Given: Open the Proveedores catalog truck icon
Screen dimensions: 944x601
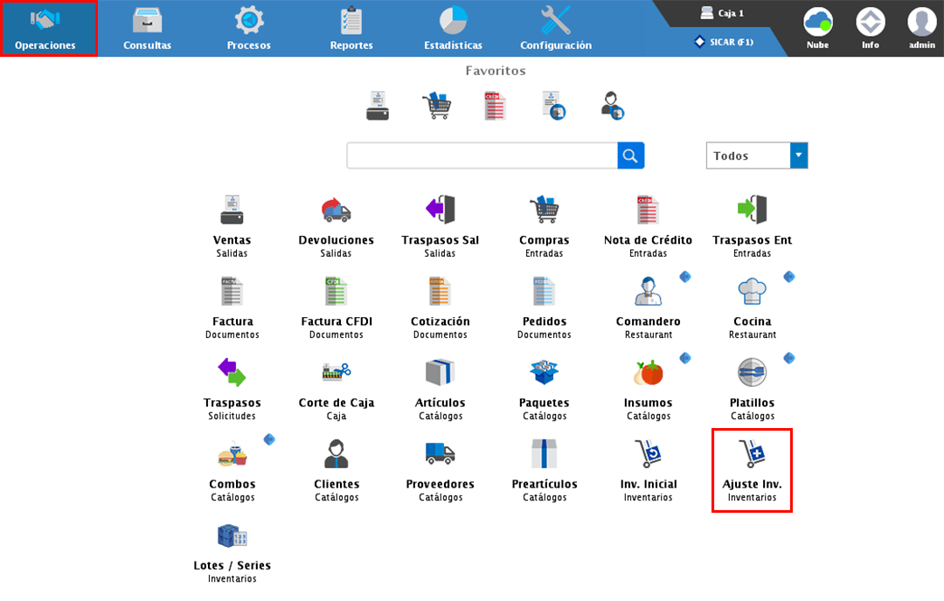Looking at the screenshot, I should [440, 455].
